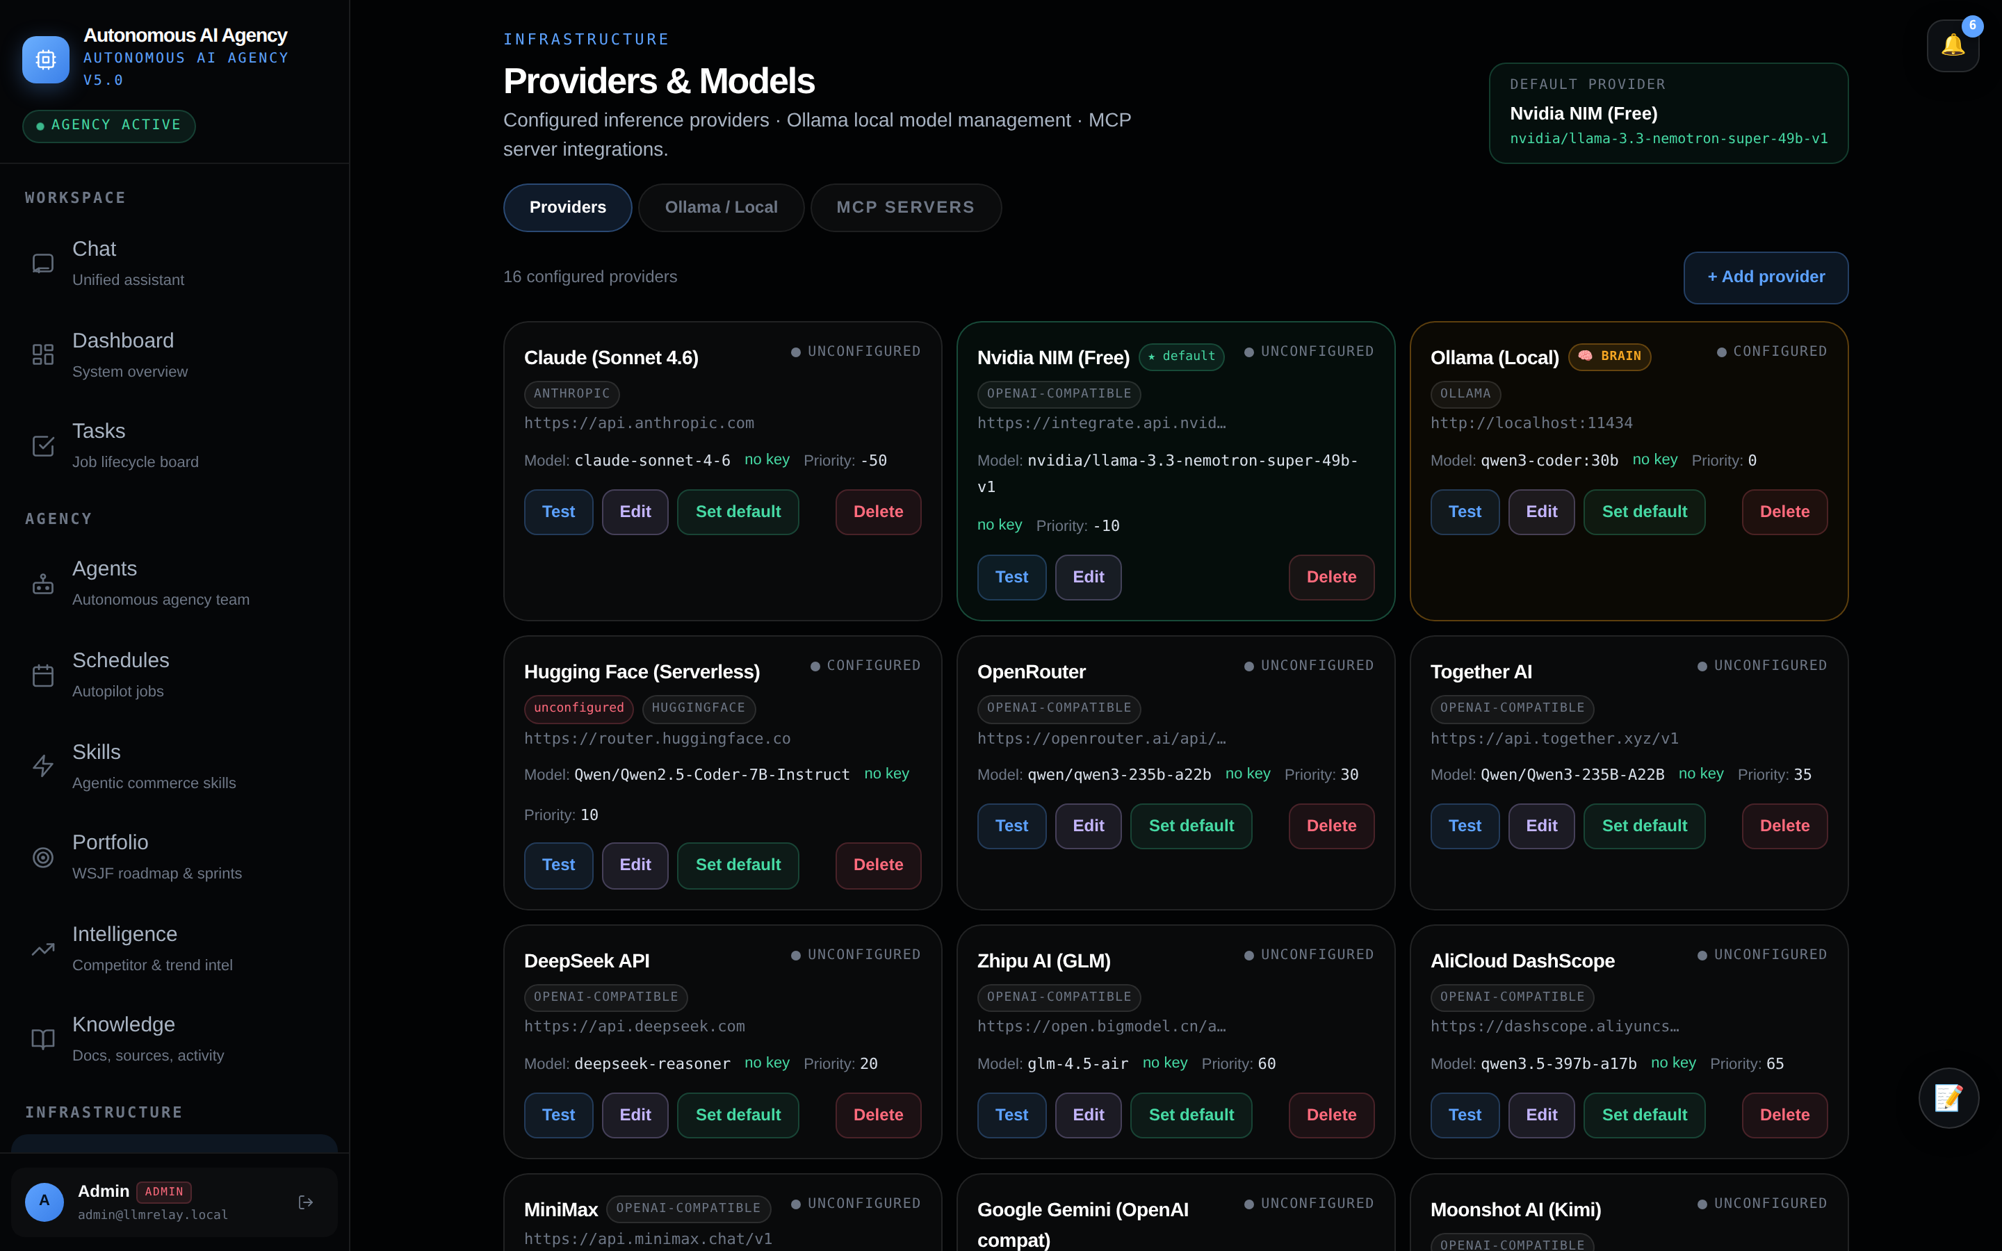This screenshot has height=1251, width=2002.
Task: Delete the OpenRouter provider
Action: (x=1331, y=826)
